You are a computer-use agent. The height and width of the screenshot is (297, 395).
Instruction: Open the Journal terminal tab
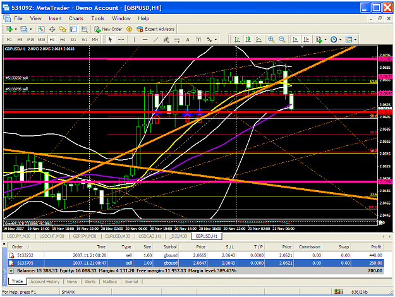131,282
